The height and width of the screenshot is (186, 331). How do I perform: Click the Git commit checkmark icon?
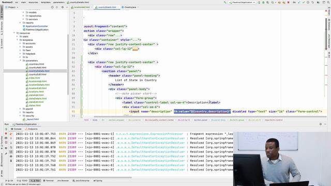tap(304, 2)
